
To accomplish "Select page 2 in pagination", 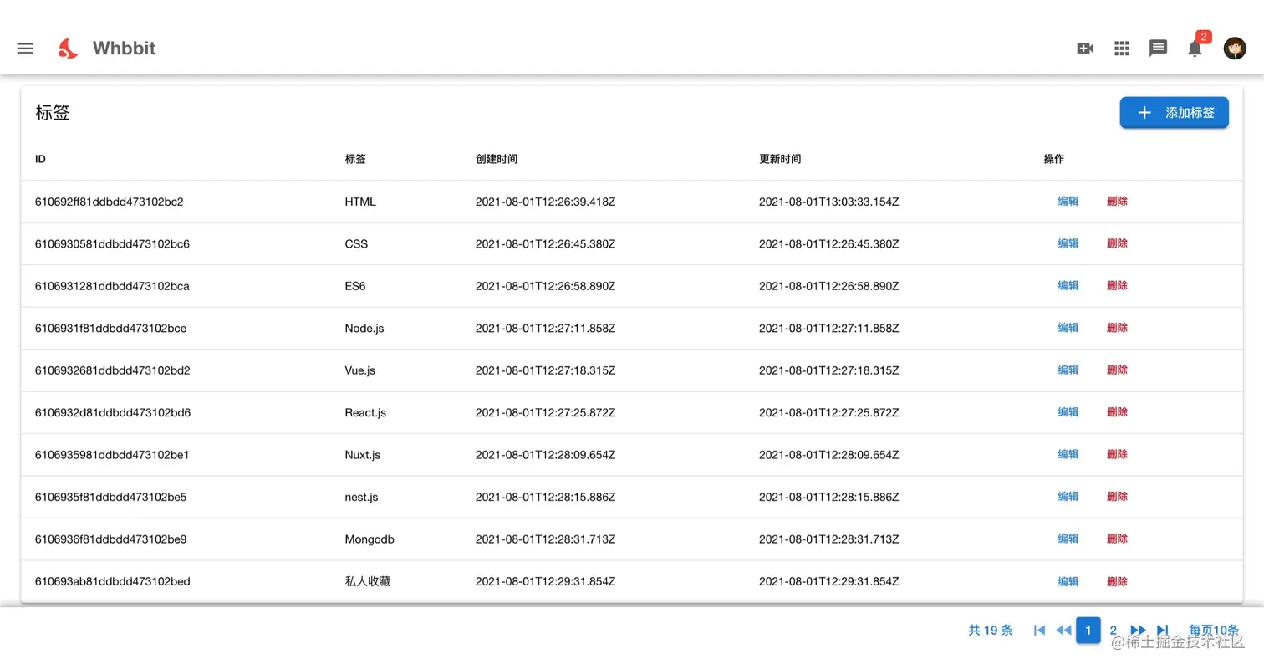I will [1113, 631].
